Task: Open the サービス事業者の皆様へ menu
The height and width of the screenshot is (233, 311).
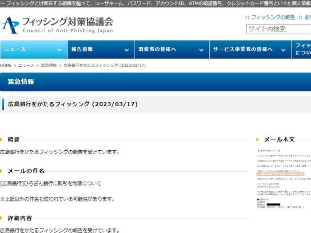Action: 250,49
